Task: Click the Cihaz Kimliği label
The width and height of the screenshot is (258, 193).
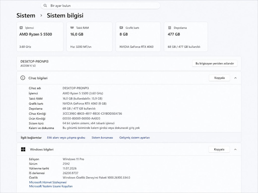Action: point(37,114)
